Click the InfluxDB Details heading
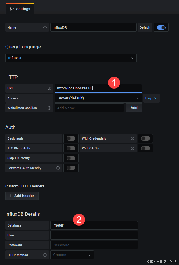The width and height of the screenshot is (179, 265). 22,214
